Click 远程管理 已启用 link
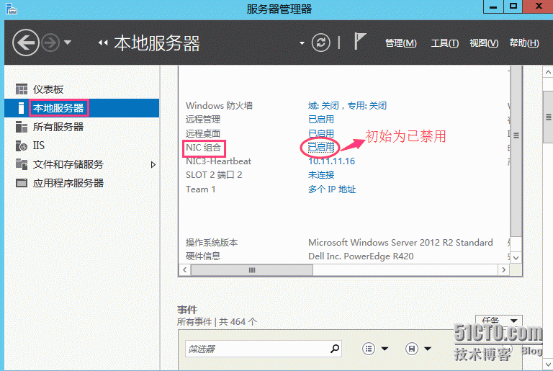The width and height of the screenshot is (553, 371). tap(321, 120)
